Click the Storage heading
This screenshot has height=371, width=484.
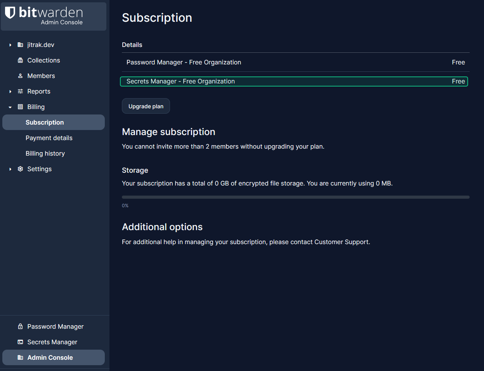coord(135,170)
